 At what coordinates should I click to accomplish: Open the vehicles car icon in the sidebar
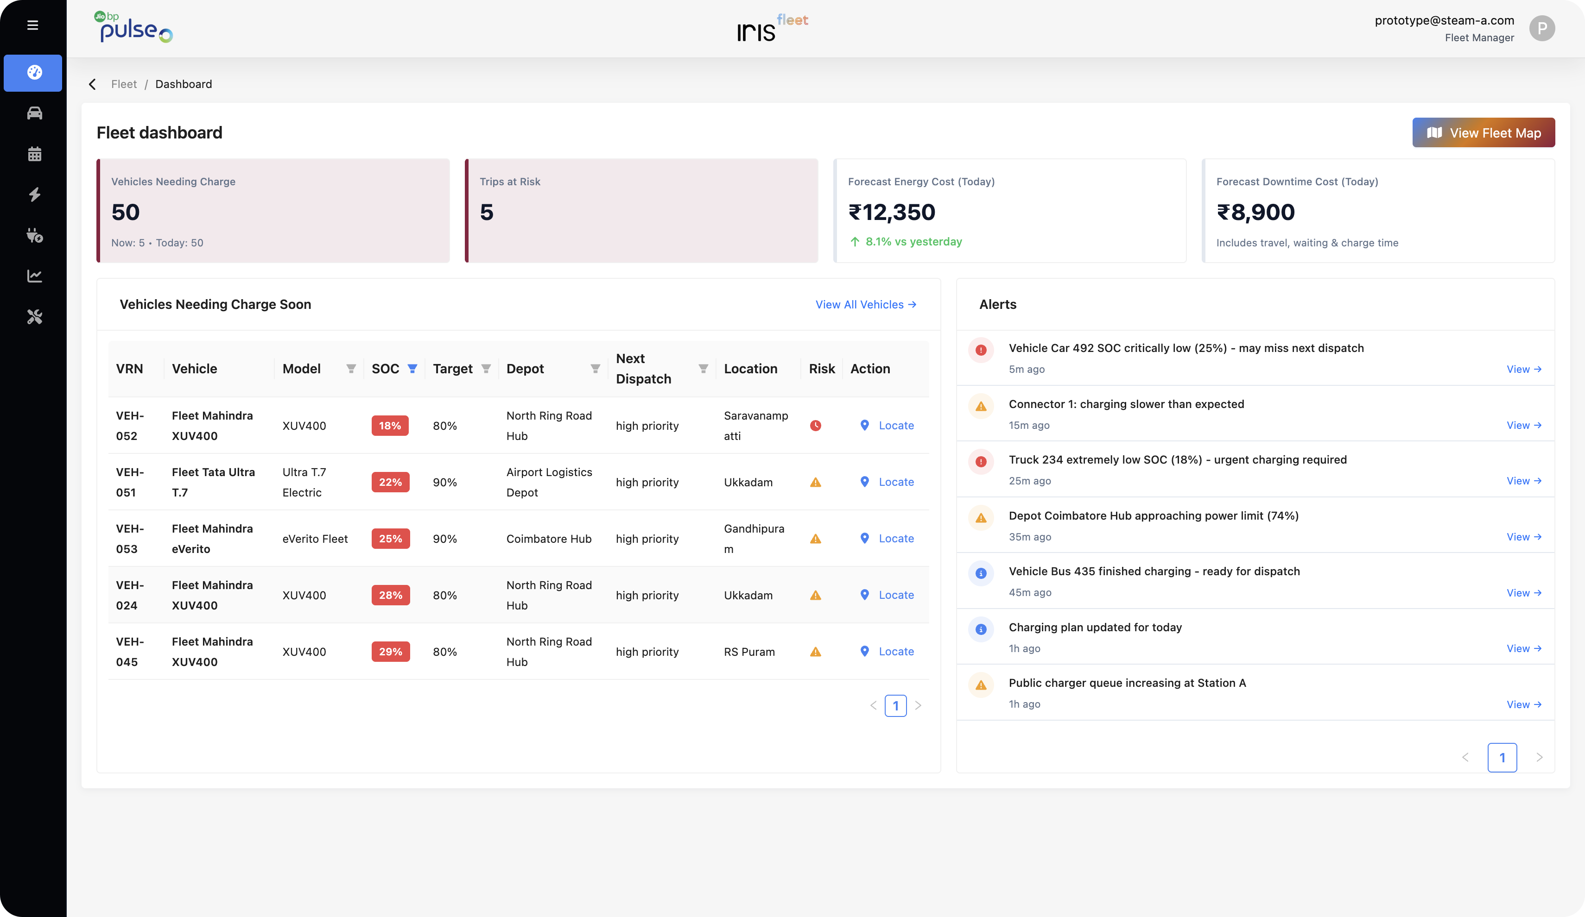click(34, 113)
